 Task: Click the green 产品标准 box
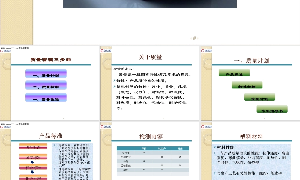(234, 73)
